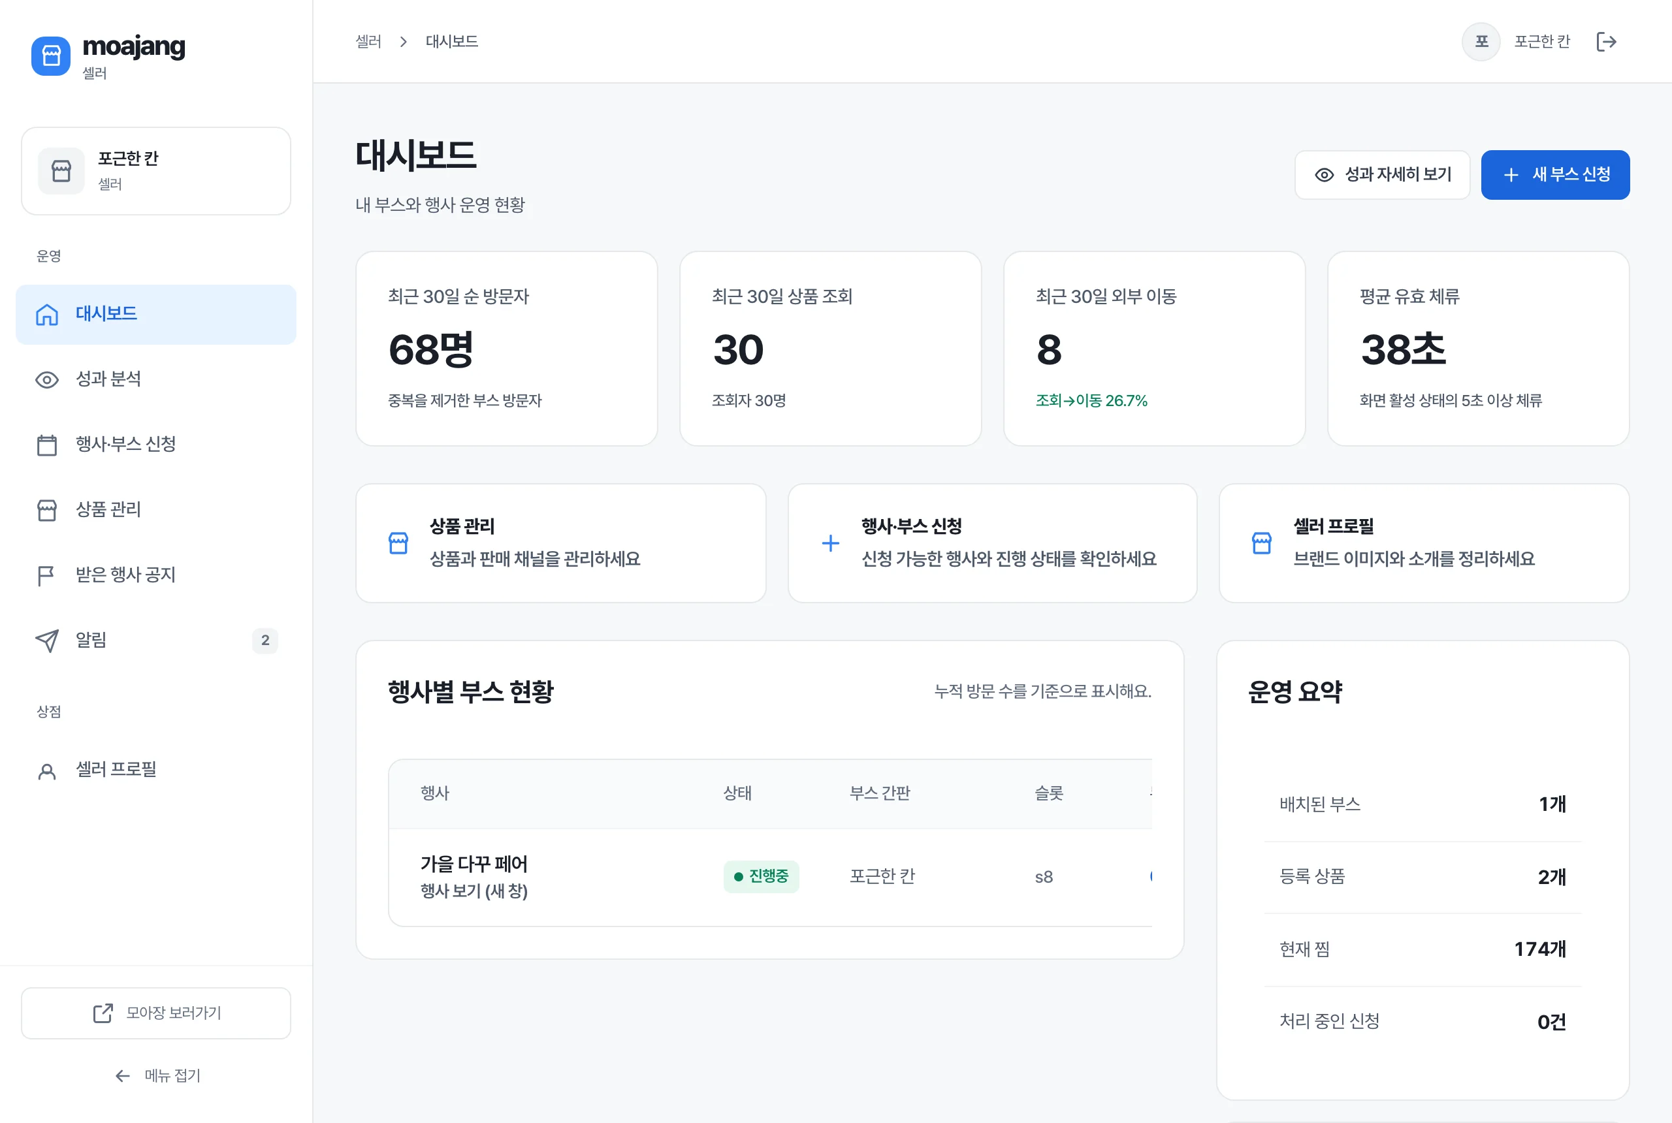1672x1123 pixels.
Task: Click the 현재 찜 174개 value
Action: tap(1539, 949)
